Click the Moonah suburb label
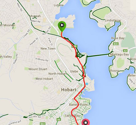This screenshot has width=136, height=125. point(35,16)
